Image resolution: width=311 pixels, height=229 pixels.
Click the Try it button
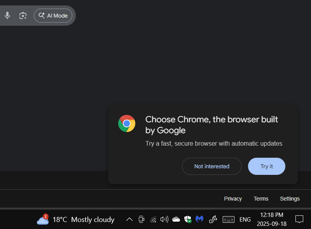267,166
